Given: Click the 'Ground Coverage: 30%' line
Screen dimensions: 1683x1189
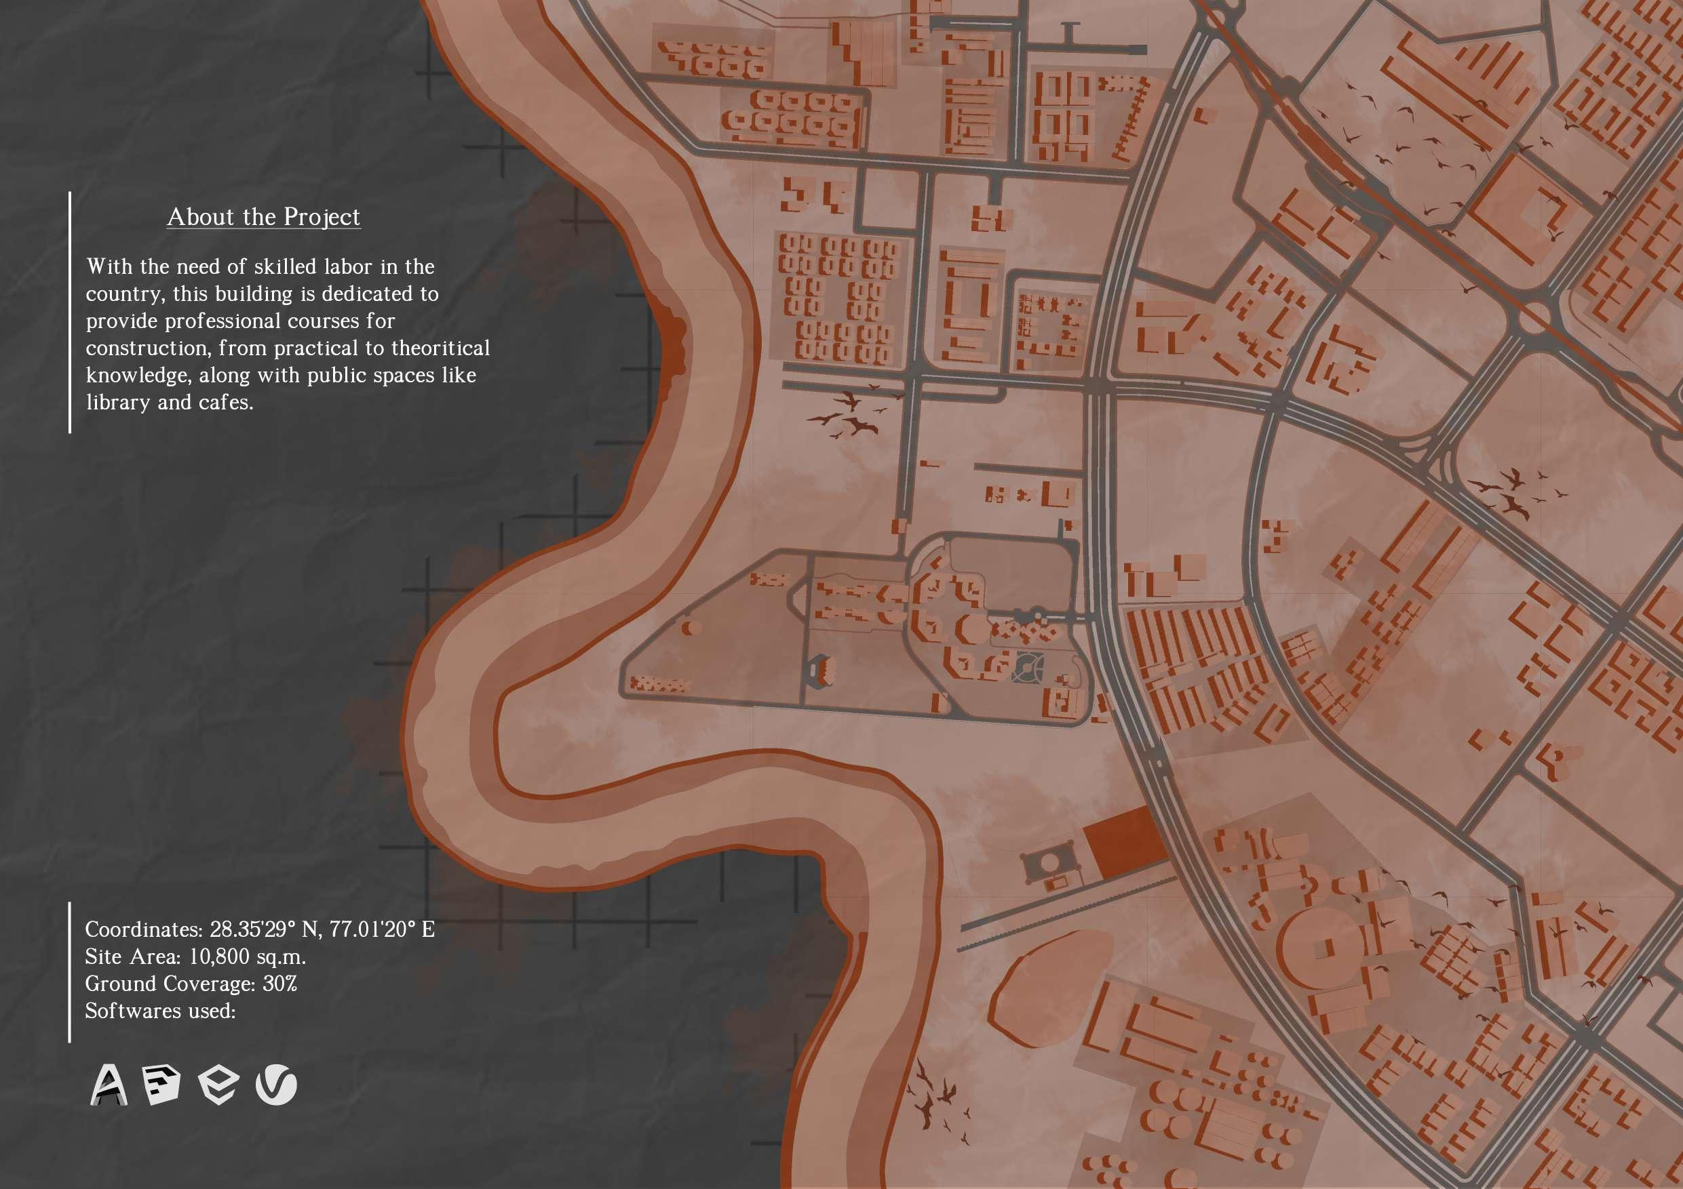Looking at the screenshot, I should [191, 983].
